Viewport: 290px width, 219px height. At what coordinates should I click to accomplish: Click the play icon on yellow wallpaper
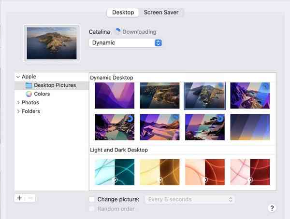pos(159,179)
